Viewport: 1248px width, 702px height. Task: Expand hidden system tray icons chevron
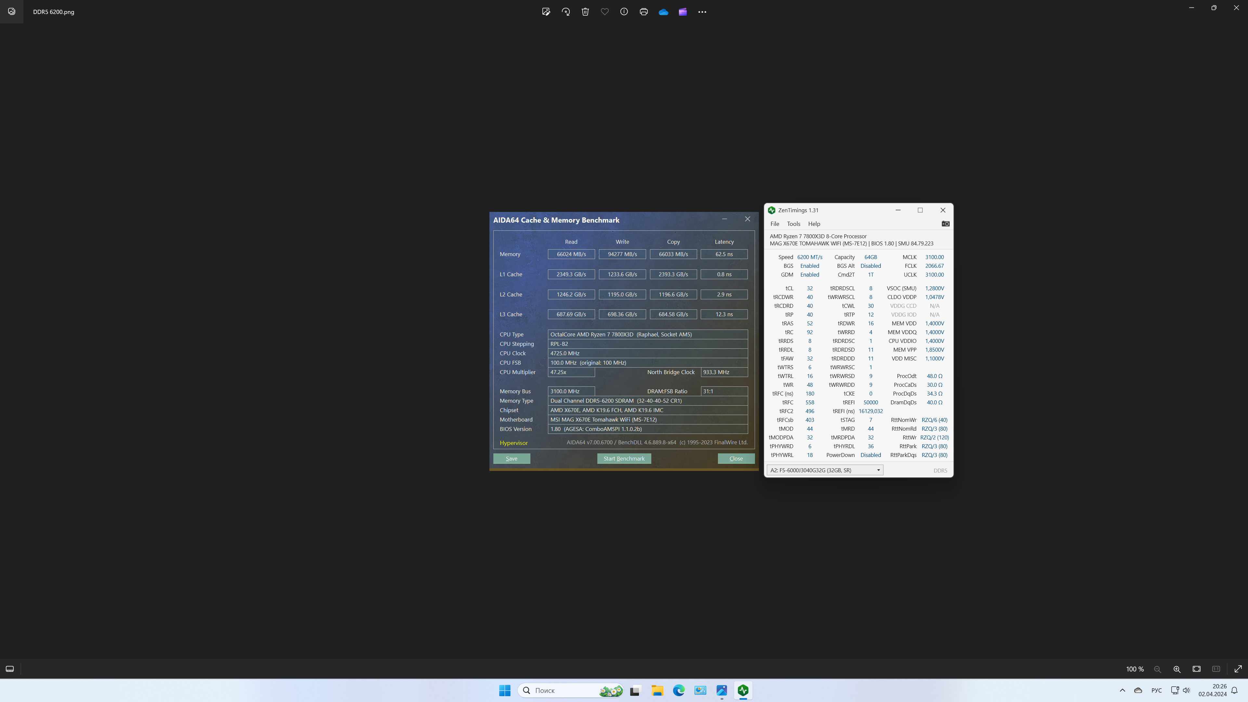pos(1123,690)
